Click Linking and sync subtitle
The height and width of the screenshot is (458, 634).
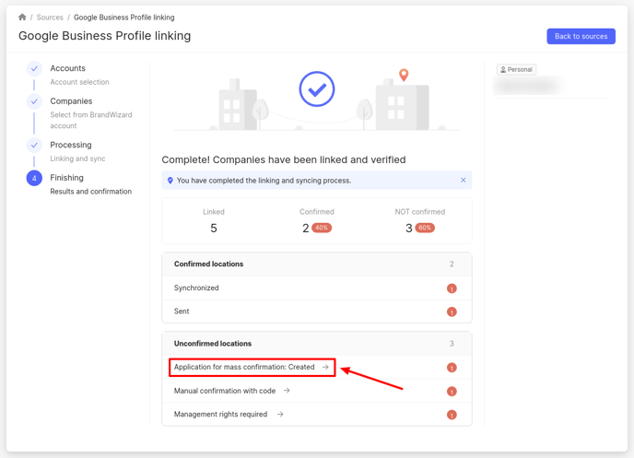tap(77, 159)
